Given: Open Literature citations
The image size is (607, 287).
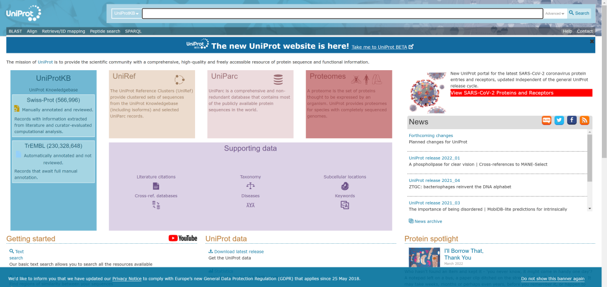Looking at the screenshot, I should (156, 177).
